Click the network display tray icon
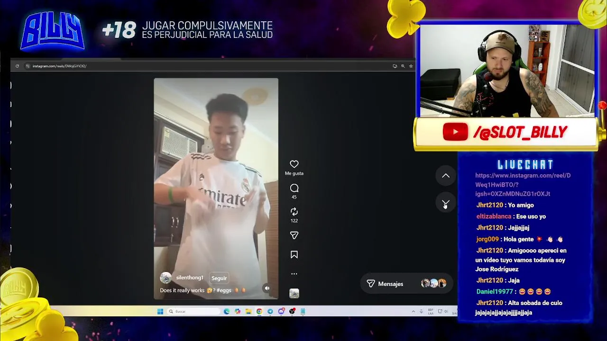Viewport: 607px width, 341px height. pos(440,311)
